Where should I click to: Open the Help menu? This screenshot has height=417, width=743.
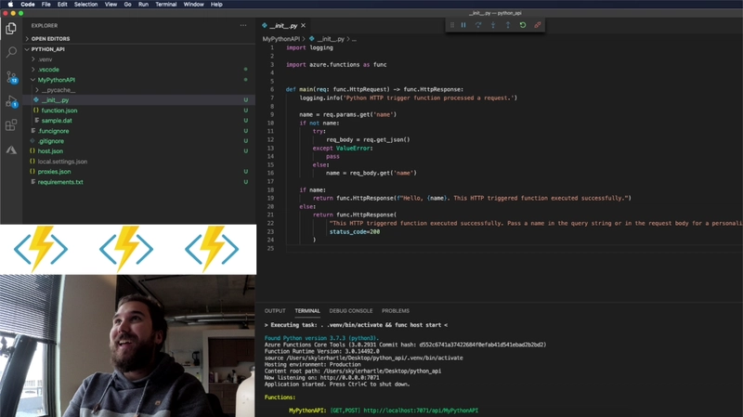click(216, 5)
